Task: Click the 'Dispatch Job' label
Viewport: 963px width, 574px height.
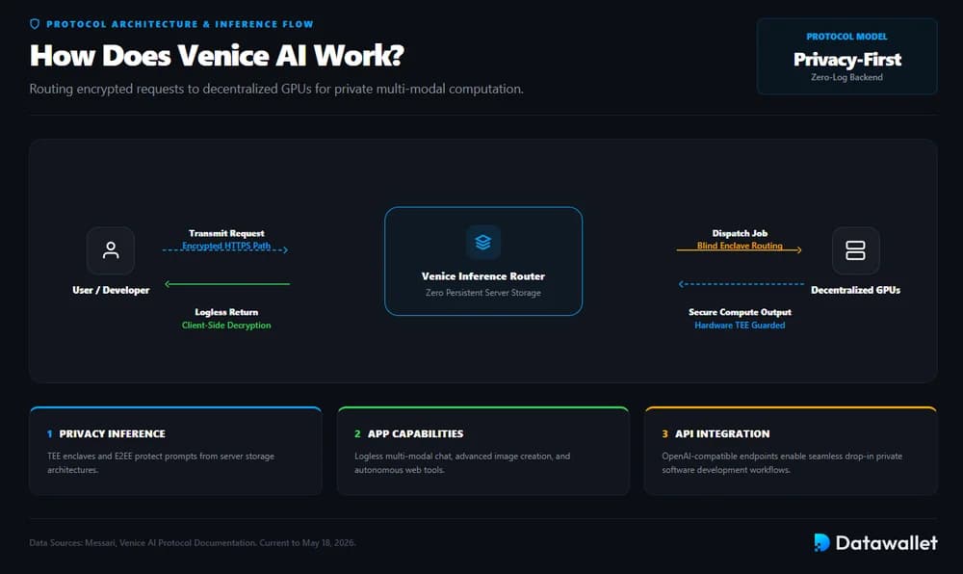Action: click(740, 233)
